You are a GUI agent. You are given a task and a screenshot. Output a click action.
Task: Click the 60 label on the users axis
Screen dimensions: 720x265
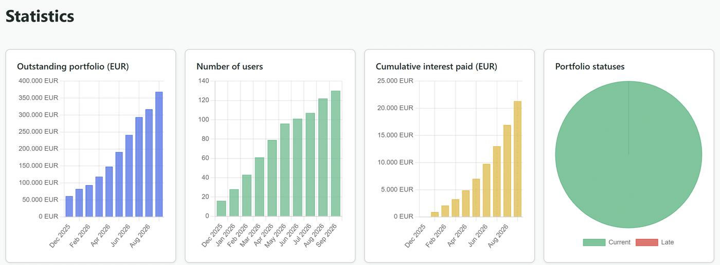(x=205, y=158)
